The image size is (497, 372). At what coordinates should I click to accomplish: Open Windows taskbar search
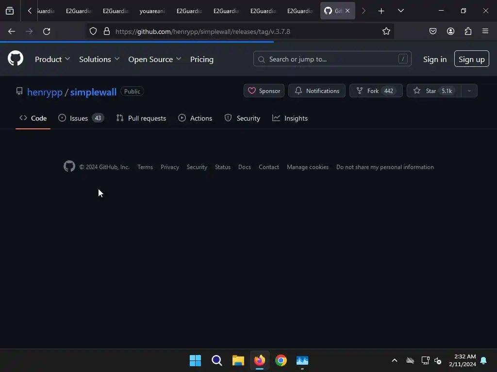pyautogui.click(x=217, y=360)
